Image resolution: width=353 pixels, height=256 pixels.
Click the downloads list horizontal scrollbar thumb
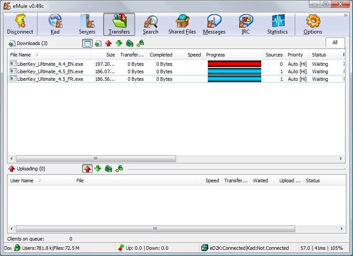click(96, 158)
